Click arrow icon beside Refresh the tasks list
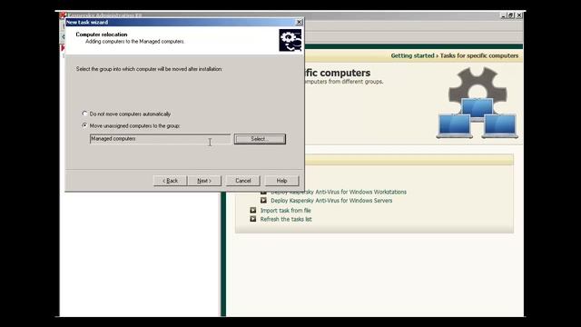The image size is (581, 327). coord(253,219)
